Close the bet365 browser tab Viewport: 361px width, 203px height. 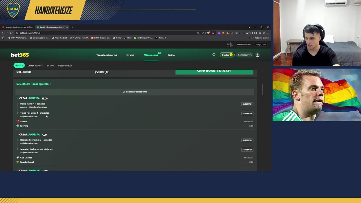tap(67, 27)
